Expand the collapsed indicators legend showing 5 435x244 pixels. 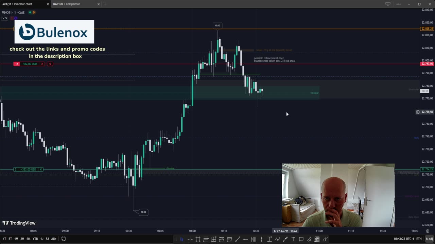point(5,18)
